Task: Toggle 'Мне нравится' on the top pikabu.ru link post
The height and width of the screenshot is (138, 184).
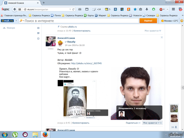Action: click(153, 31)
